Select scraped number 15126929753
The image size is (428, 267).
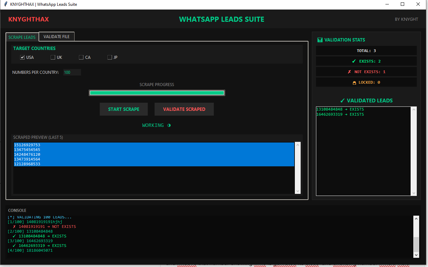[x=154, y=145]
